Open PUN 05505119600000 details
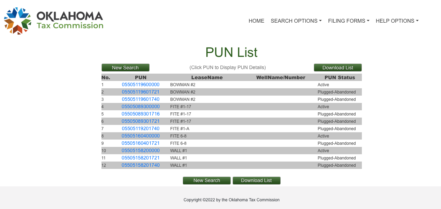 [140, 84]
